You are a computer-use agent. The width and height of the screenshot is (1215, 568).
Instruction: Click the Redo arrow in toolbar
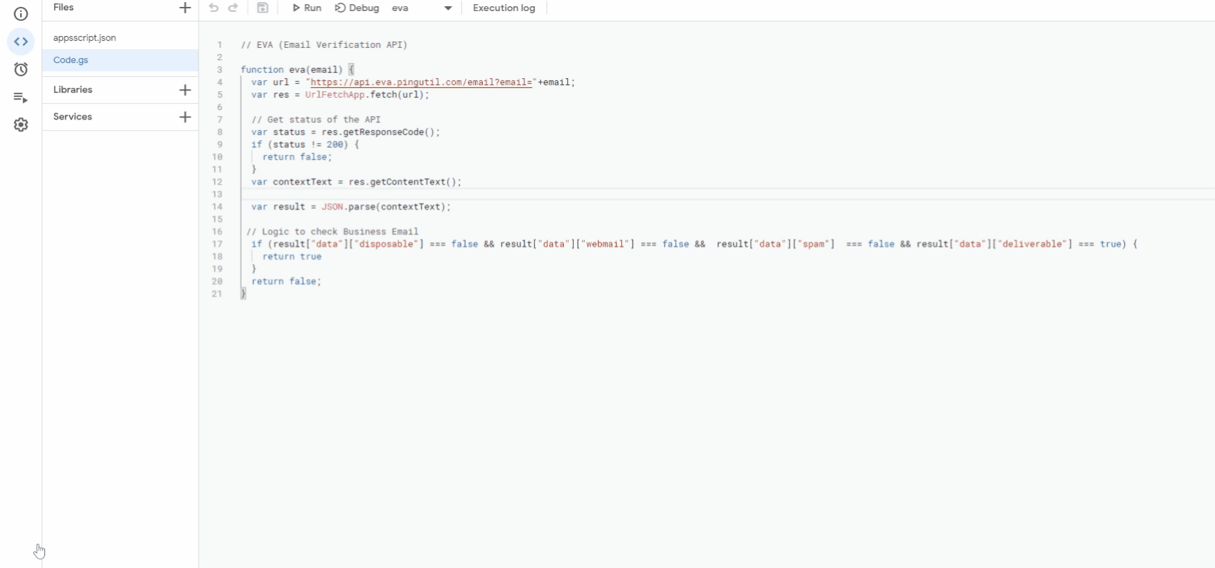(x=233, y=8)
